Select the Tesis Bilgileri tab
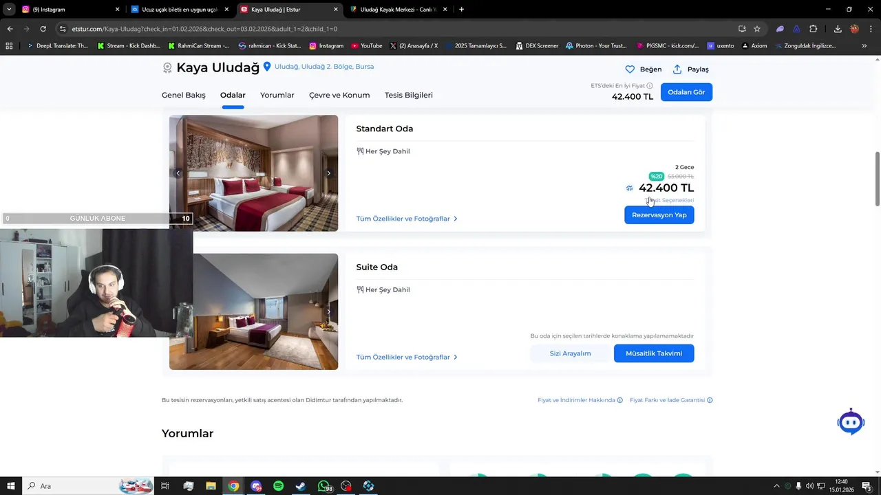This screenshot has height=495, width=881. pyautogui.click(x=409, y=95)
